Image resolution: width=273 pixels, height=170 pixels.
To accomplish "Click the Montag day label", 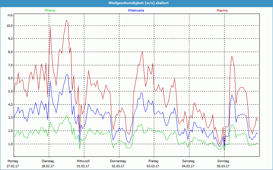I will 13,161.
